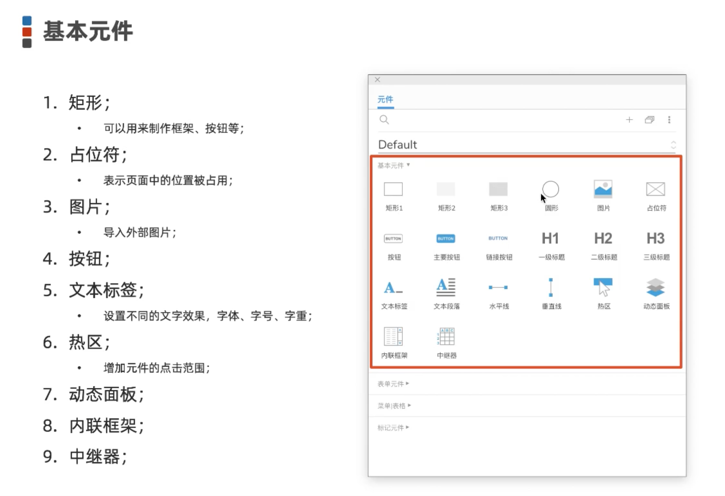Click the text 增加元件的点击范围;
Screen dimensions: 725x496
(157, 368)
